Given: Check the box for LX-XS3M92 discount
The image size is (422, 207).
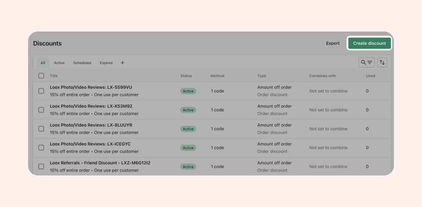Looking at the screenshot, I should point(41,110).
